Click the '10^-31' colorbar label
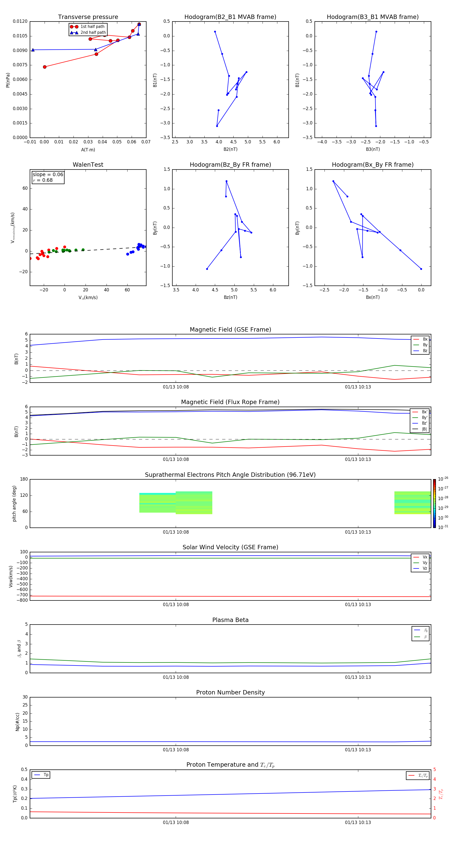 pyautogui.click(x=443, y=527)
